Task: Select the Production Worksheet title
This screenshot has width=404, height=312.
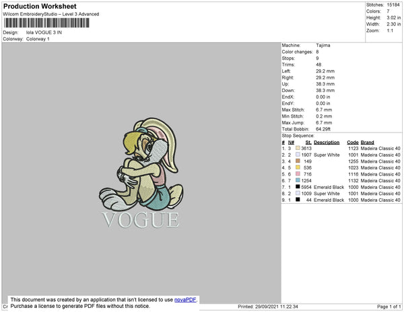Action: pyautogui.click(x=40, y=6)
